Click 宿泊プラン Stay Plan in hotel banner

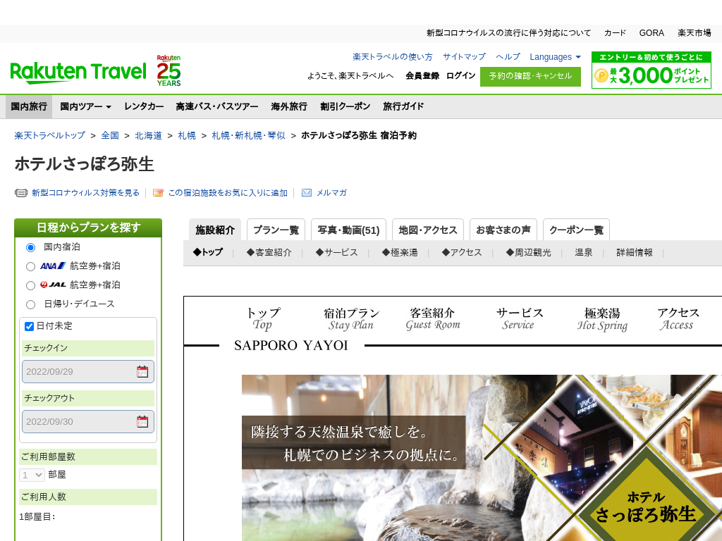pyautogui.click(x=351, y=319)
